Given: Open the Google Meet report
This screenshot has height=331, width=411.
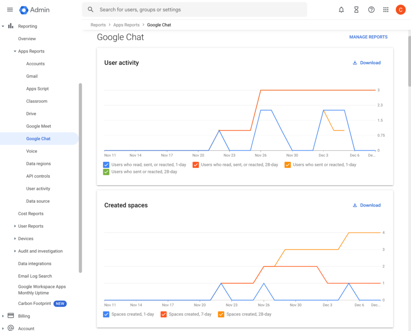Looking at the screenshot, I should point(38,126).
